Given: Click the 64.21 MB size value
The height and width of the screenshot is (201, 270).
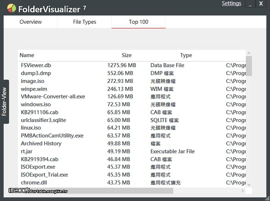Looking at the screenshot, I should [119, 128].
